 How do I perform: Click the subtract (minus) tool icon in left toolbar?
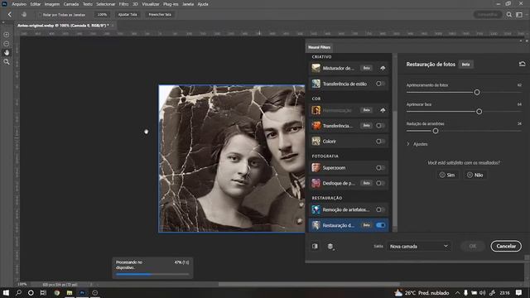click(7, 44)
